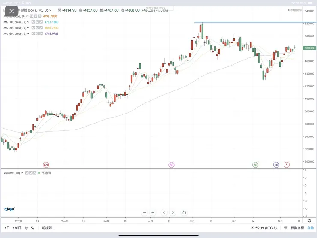Viewport: 317px width, 238px height.
Task: Open timezone menu at 22:59:19 (UTC+8)
Action: click(x=264, y=228)
